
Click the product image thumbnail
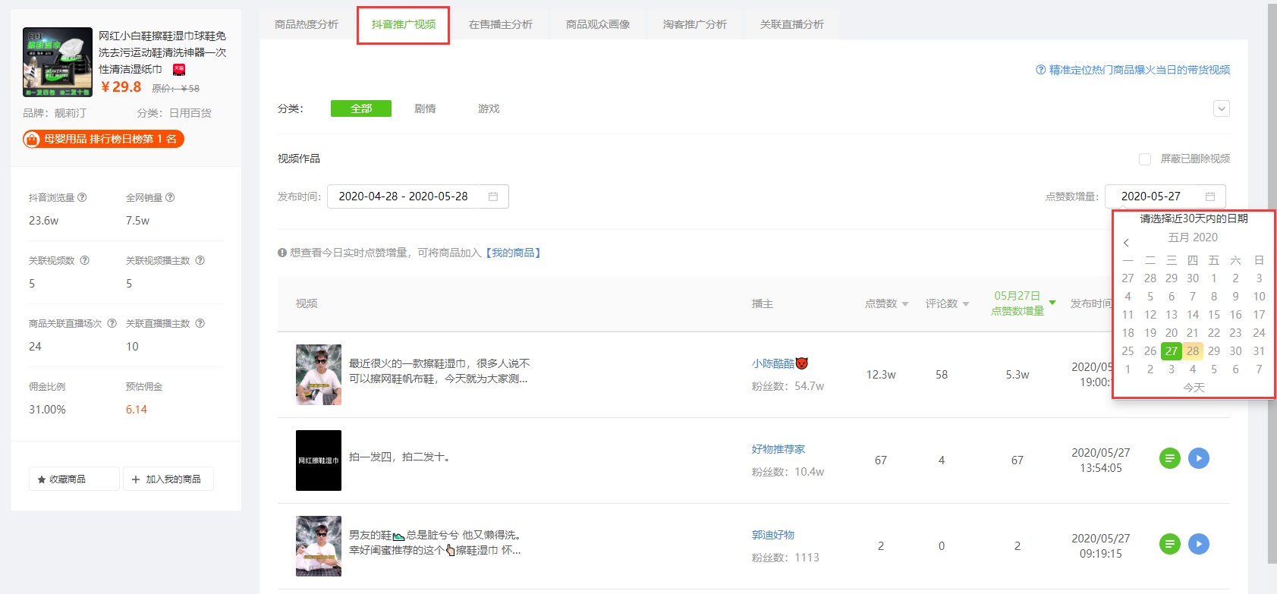tap(58, 62)
